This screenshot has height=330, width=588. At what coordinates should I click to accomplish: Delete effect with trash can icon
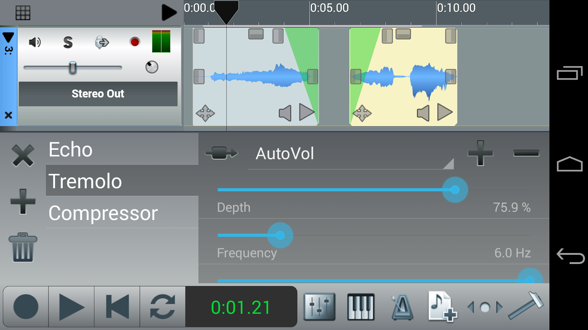pyautogui.click(x=23, y=247)
